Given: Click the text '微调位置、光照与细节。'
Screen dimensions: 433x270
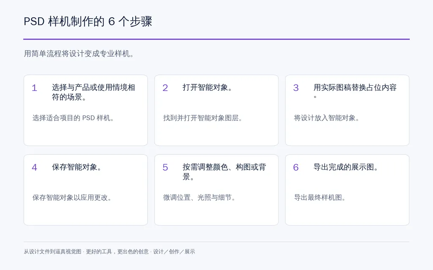Looking at the screenshot, I should [199, 197].
